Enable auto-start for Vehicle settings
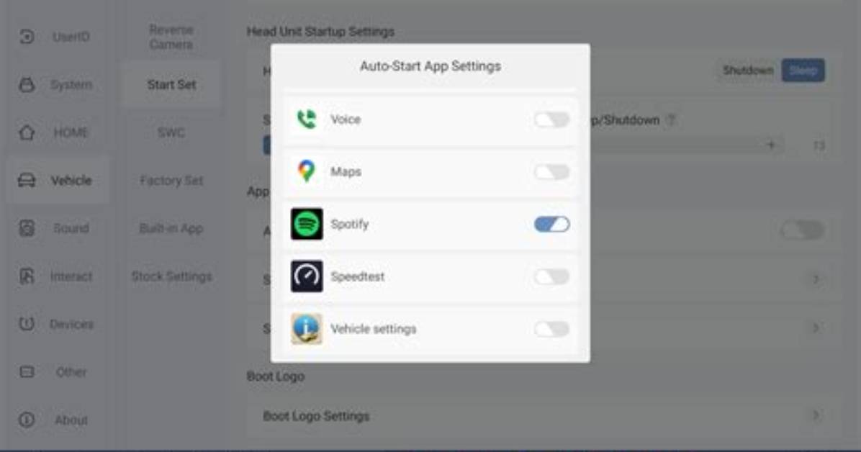 tap(552, 328)
